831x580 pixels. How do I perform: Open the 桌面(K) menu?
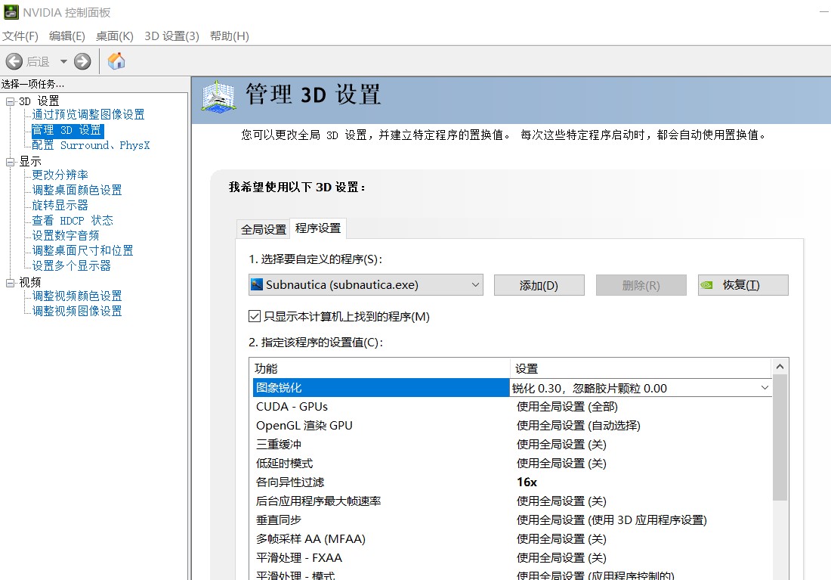[115, 36]
